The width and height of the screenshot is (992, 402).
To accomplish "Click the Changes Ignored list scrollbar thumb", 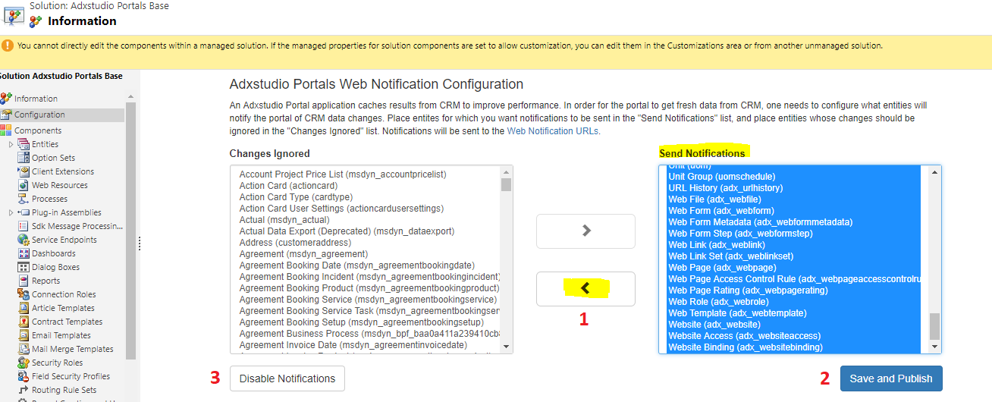I will pos(506,184).
